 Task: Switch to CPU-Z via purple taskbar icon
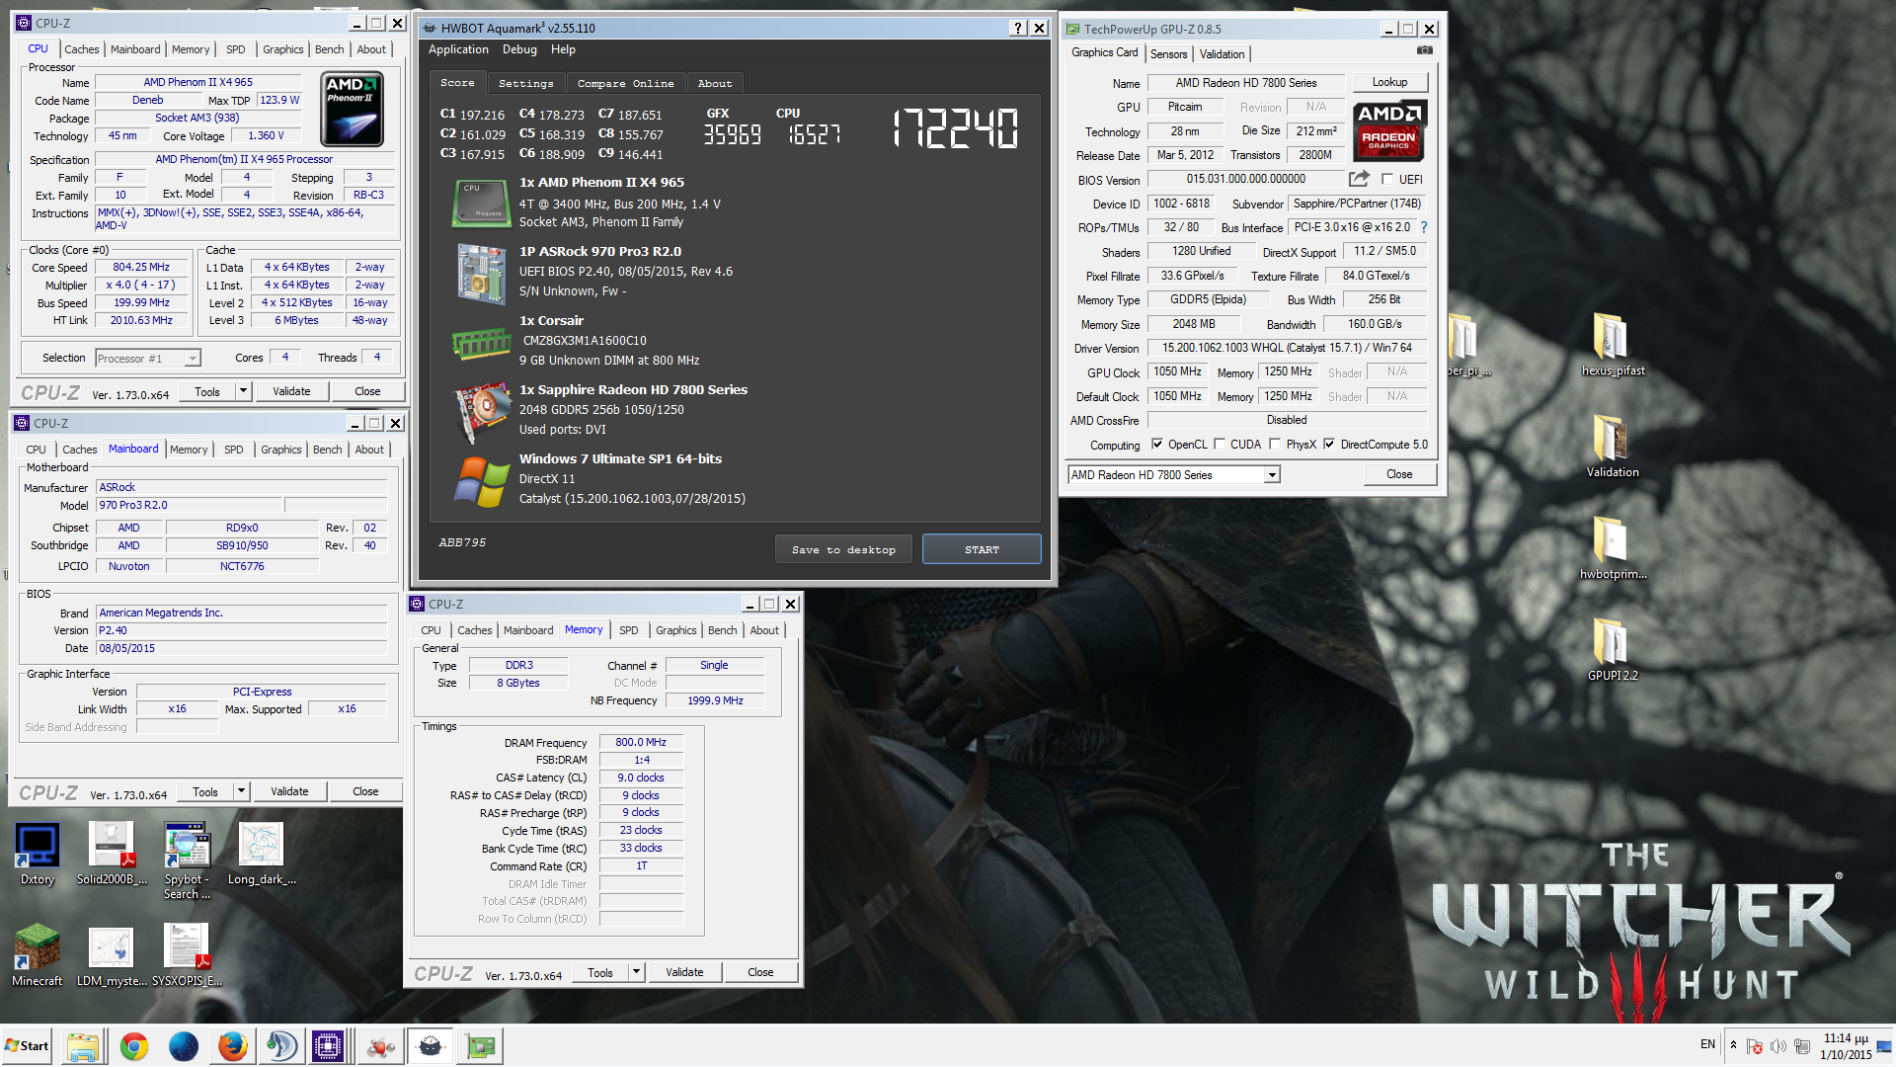point(328,1046)
